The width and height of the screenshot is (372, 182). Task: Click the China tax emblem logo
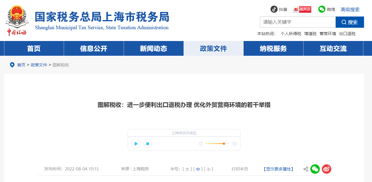tap(17, 20)
